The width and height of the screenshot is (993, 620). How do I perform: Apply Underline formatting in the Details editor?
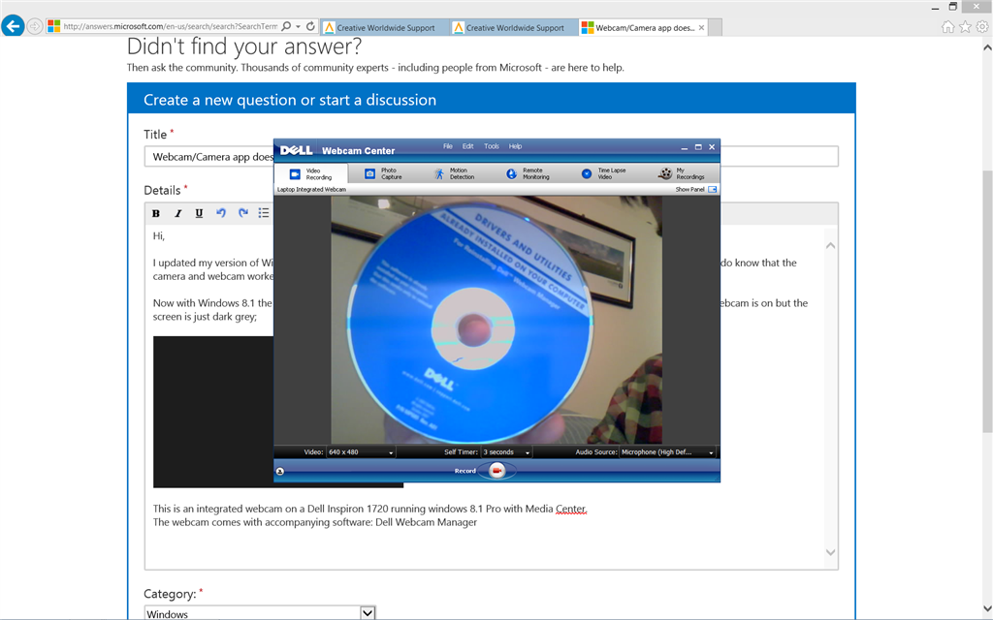click(199, 213)
